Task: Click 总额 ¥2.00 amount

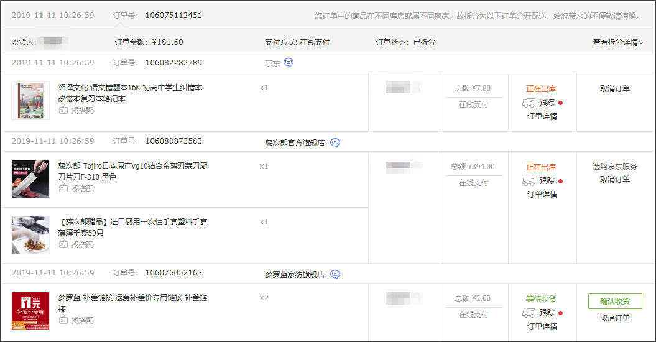Action: [473, 298]
